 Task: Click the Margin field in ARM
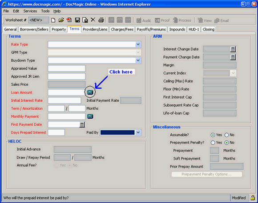tap(220, 65)
